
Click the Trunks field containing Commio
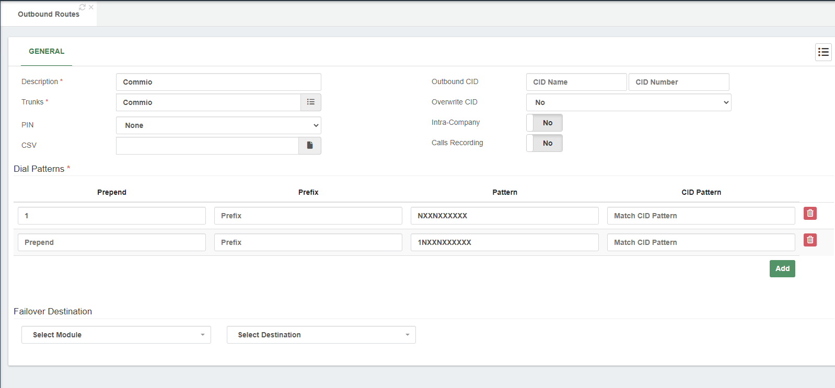pos(208,102)
